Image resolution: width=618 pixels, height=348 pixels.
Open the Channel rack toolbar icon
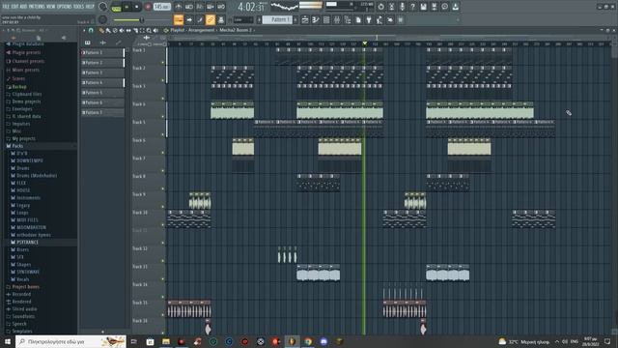(326, 19)
